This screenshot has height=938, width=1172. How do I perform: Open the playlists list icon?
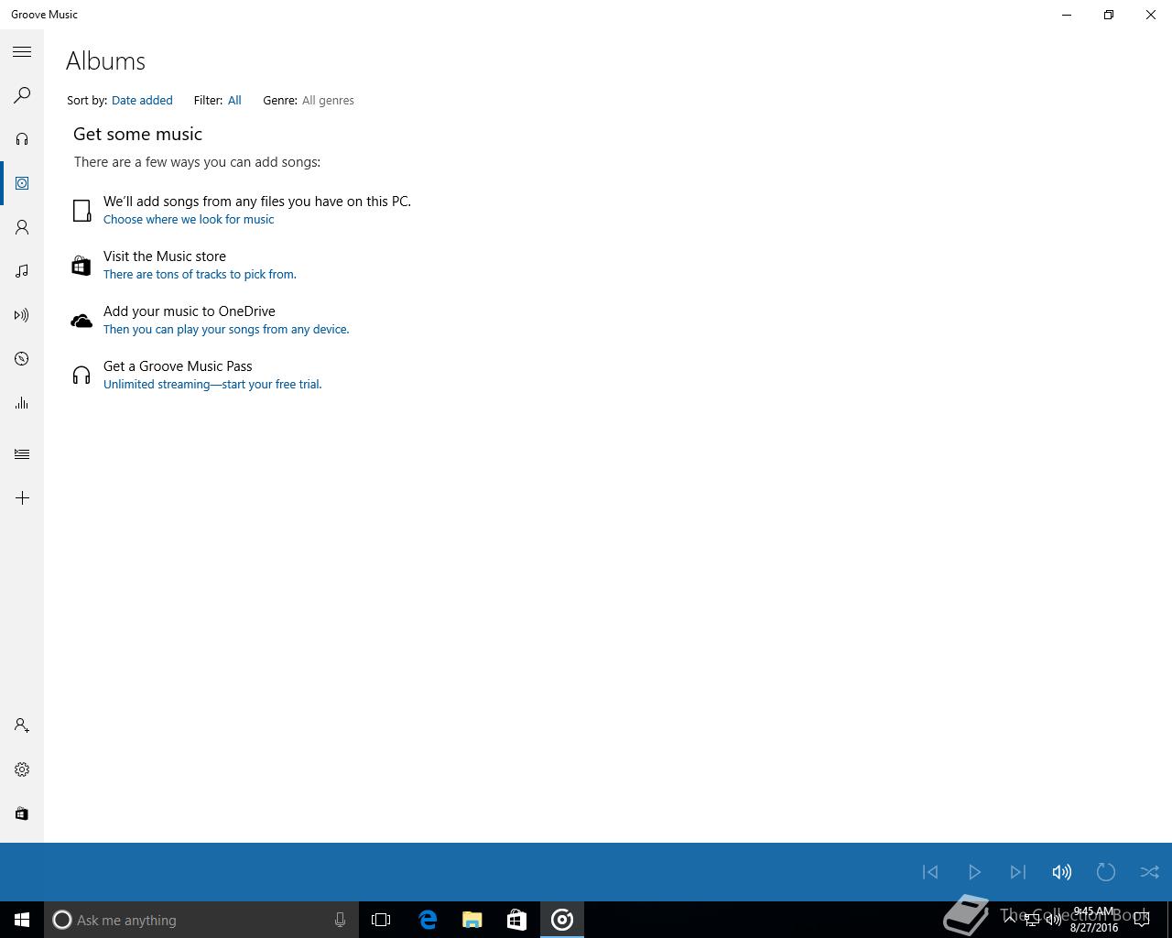[22, 454]
